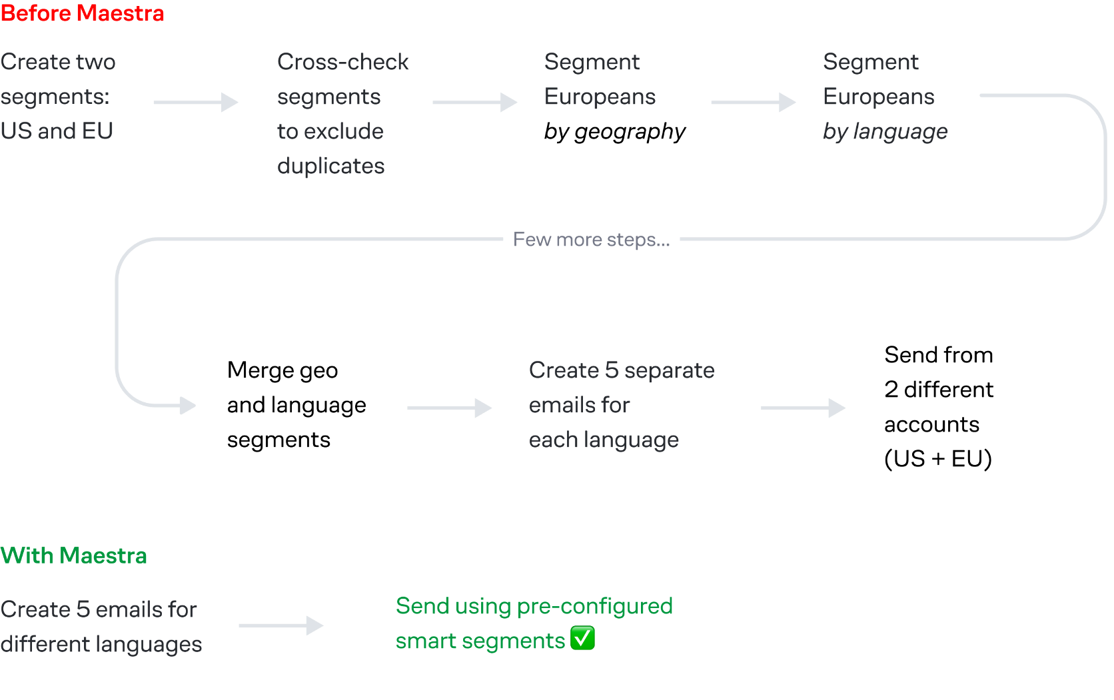Click "Few more steps..." label
Viewport: 1114px width, 700px height.
[x=591, y=239]
